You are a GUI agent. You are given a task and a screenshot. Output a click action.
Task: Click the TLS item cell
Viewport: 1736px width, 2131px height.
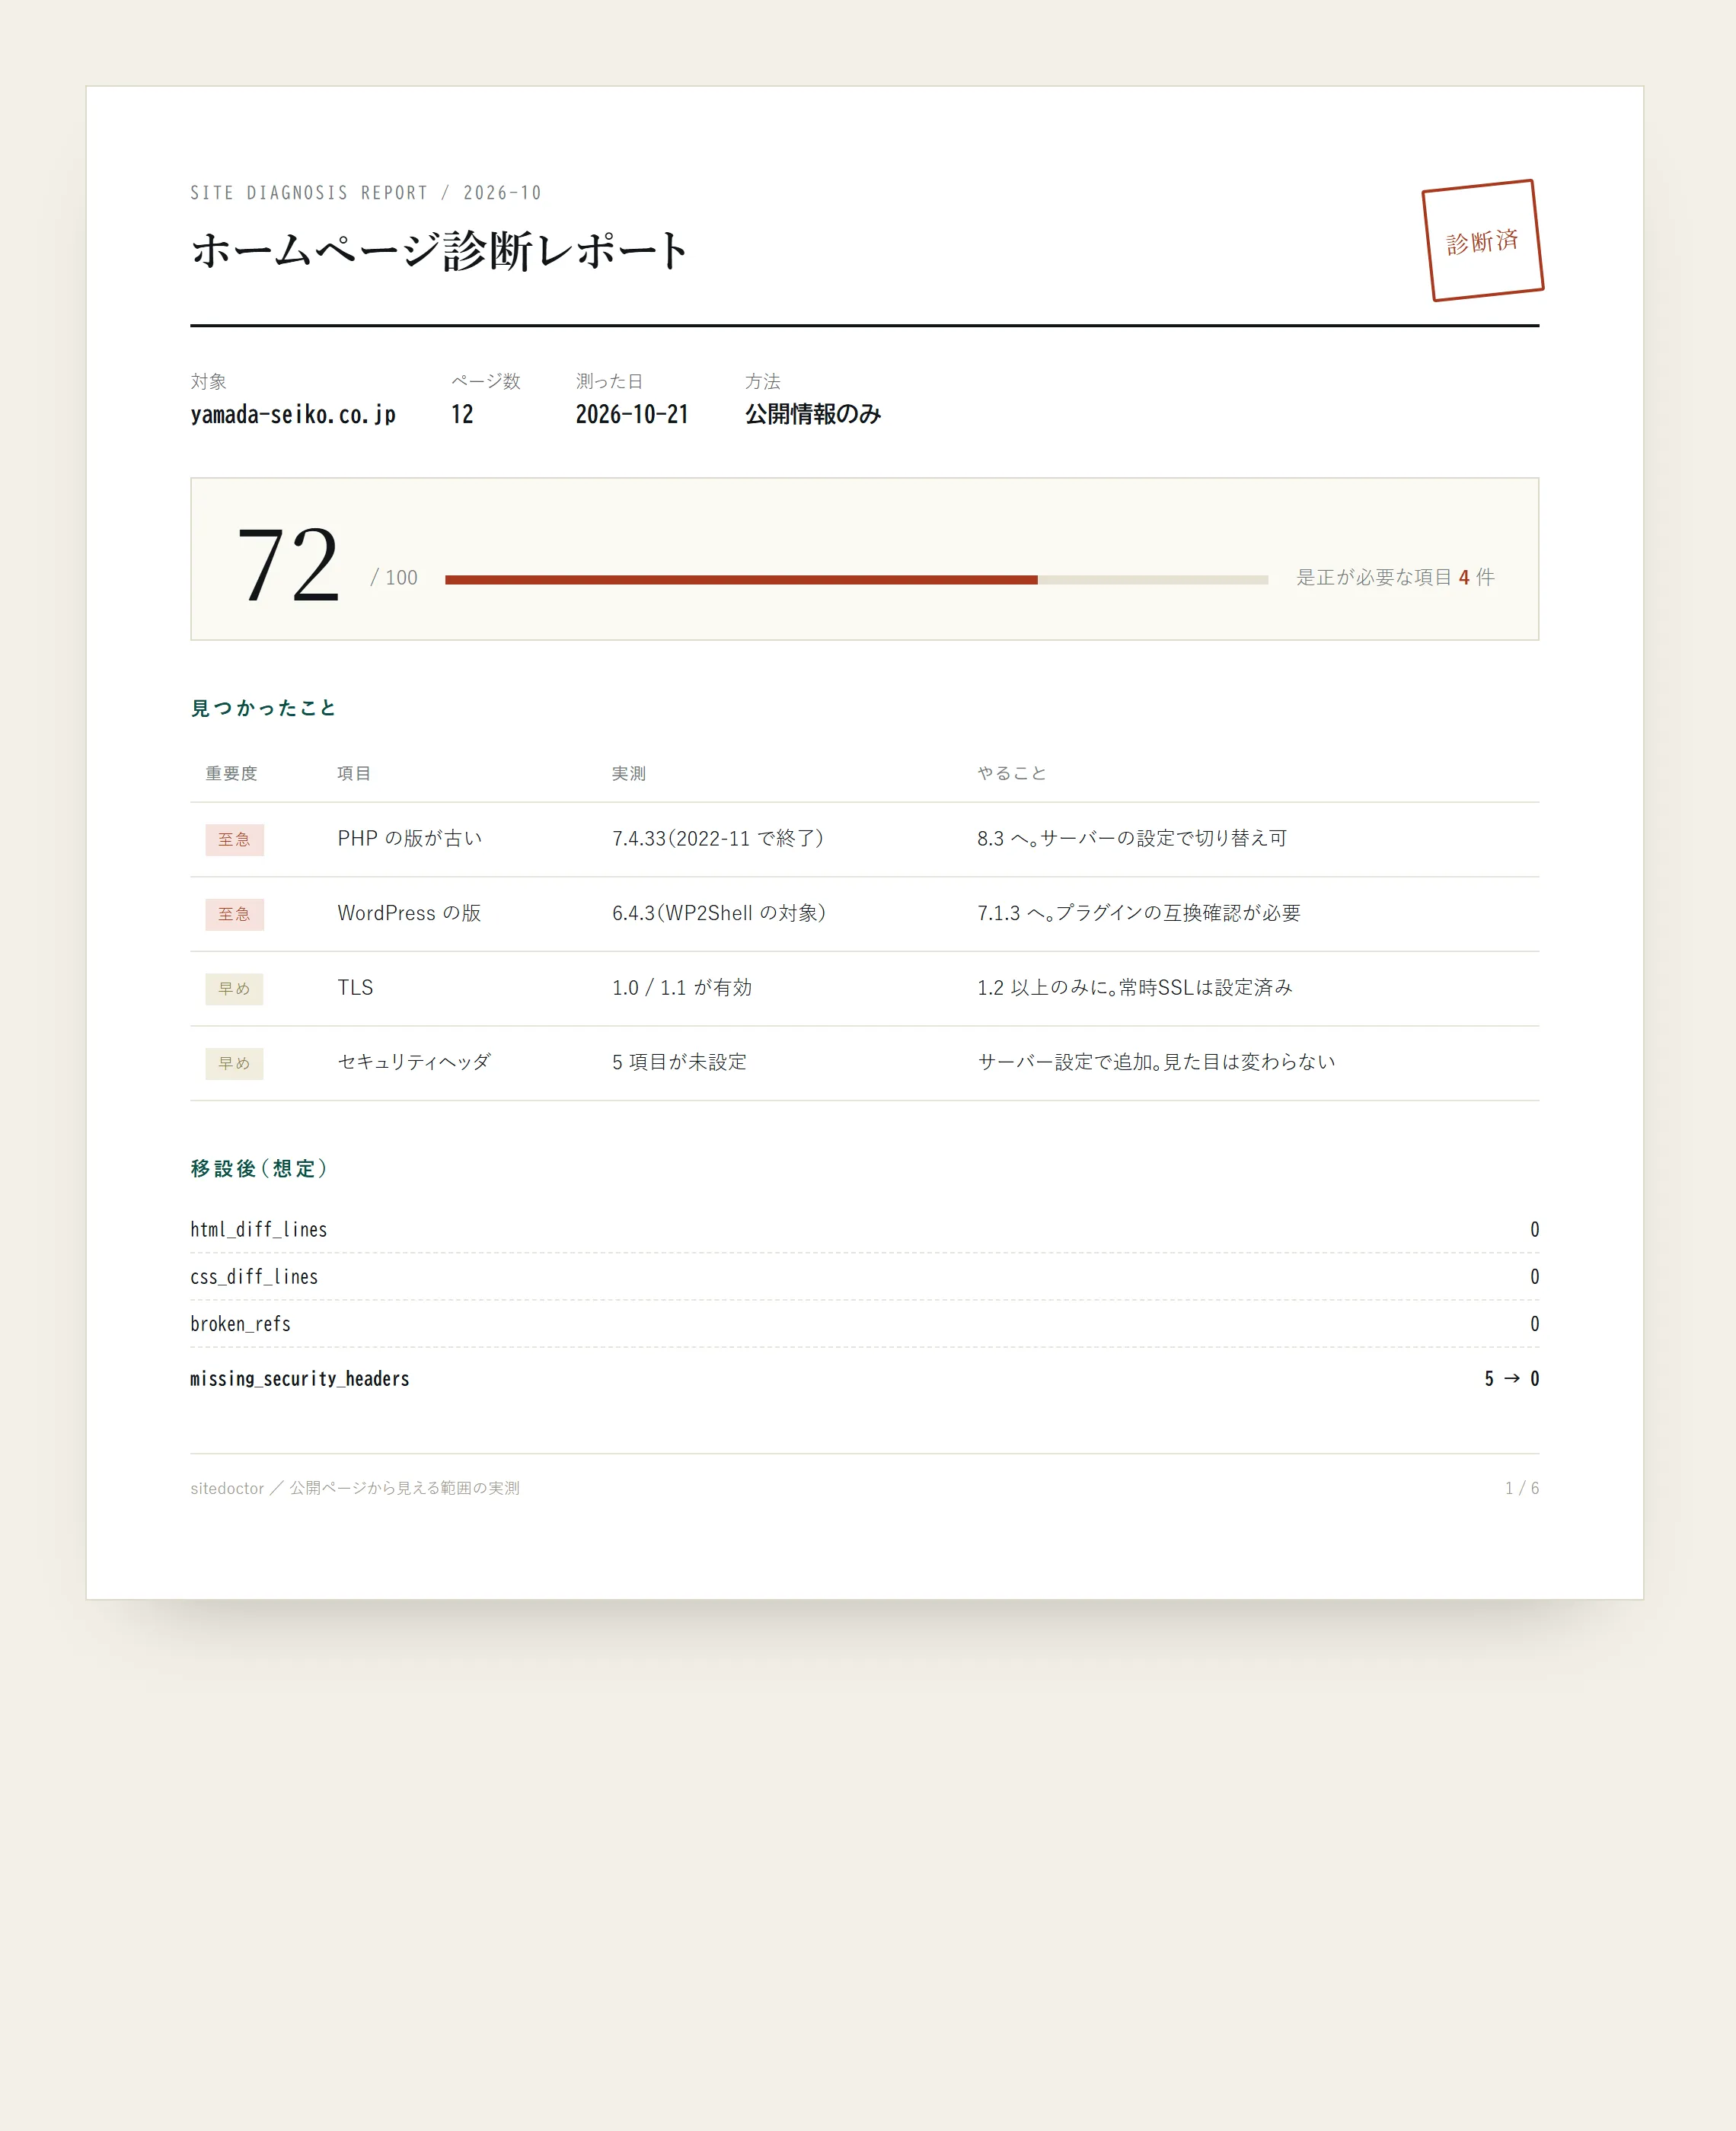355,988
